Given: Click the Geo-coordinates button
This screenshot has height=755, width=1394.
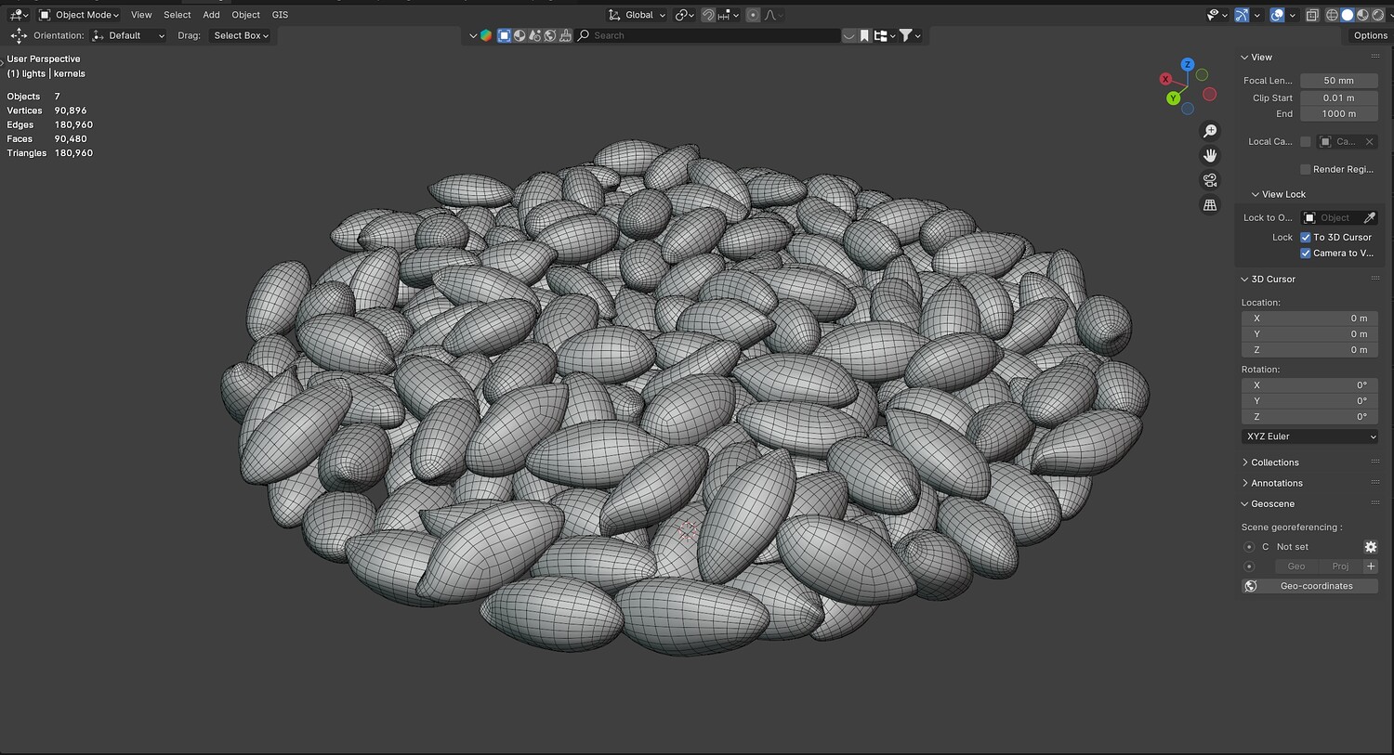Looking at the screenshot, I should (x=1315, y=586).
